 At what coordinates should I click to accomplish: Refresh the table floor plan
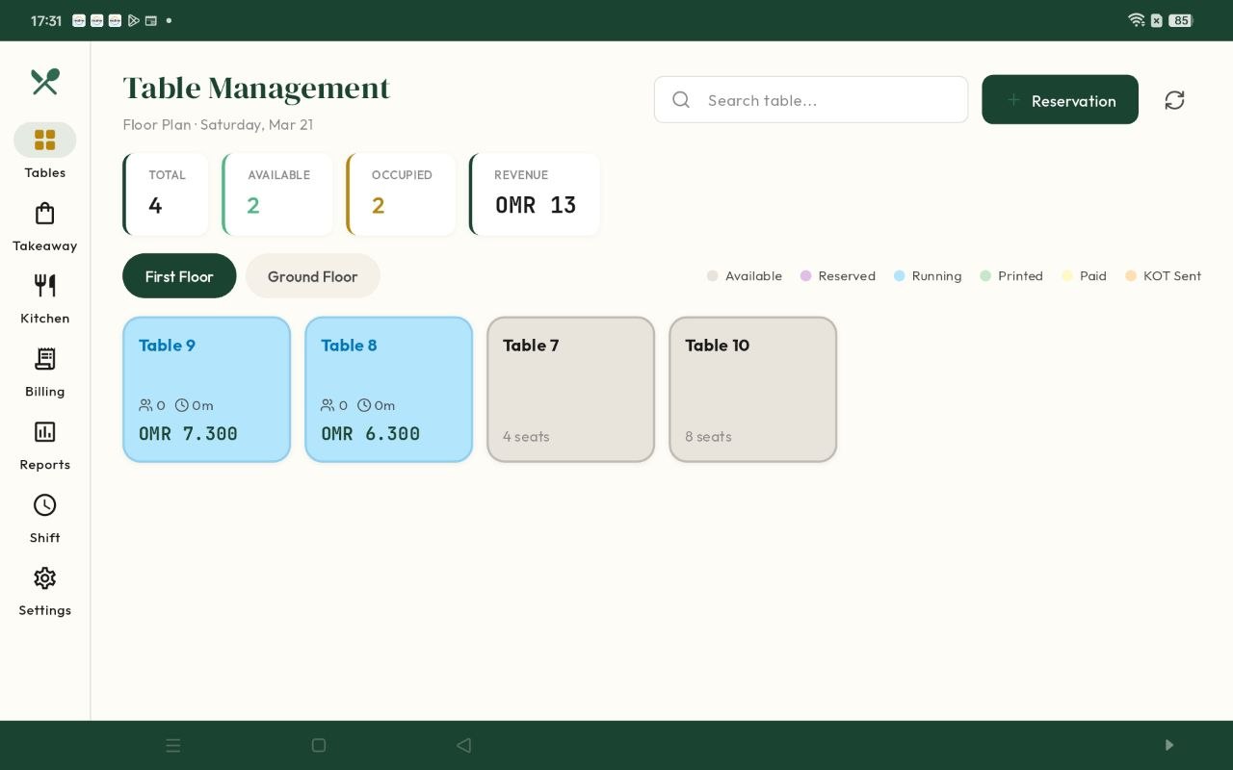1174,99
